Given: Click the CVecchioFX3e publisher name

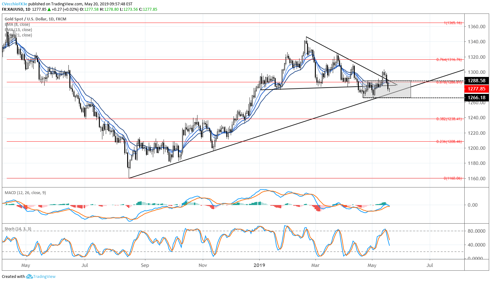Looking at the screenshot, I should 14,4.
